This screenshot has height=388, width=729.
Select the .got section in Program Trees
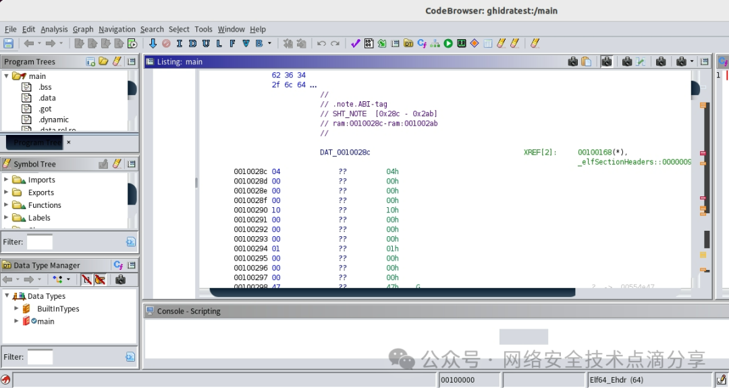[x=45, y=109]
